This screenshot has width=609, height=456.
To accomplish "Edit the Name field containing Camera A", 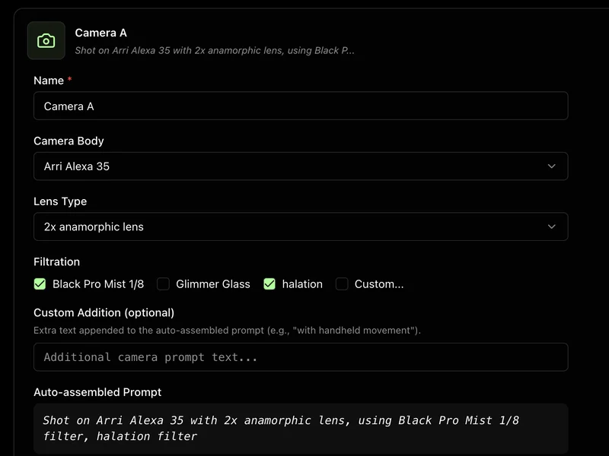I will pyautogui.click(x=301, y=106).
